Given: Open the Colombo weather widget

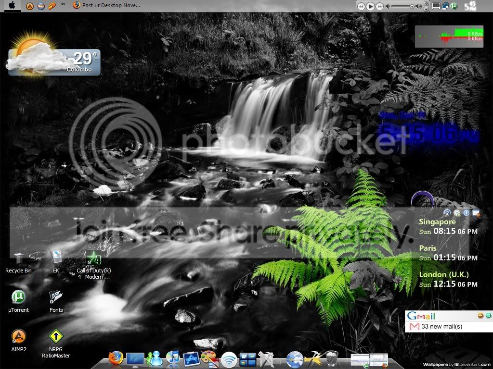Looking at the screenshot, I should [53, 54].
